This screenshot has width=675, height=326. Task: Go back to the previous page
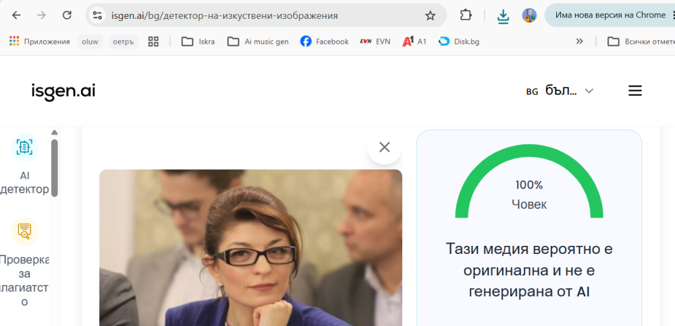tap(16, 15)
